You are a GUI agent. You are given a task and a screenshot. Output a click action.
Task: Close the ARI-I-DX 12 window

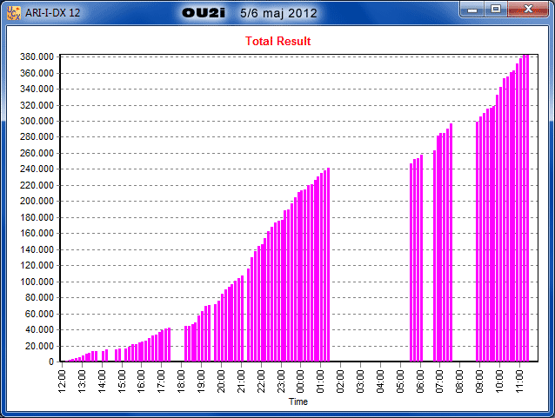coord(526,10)
